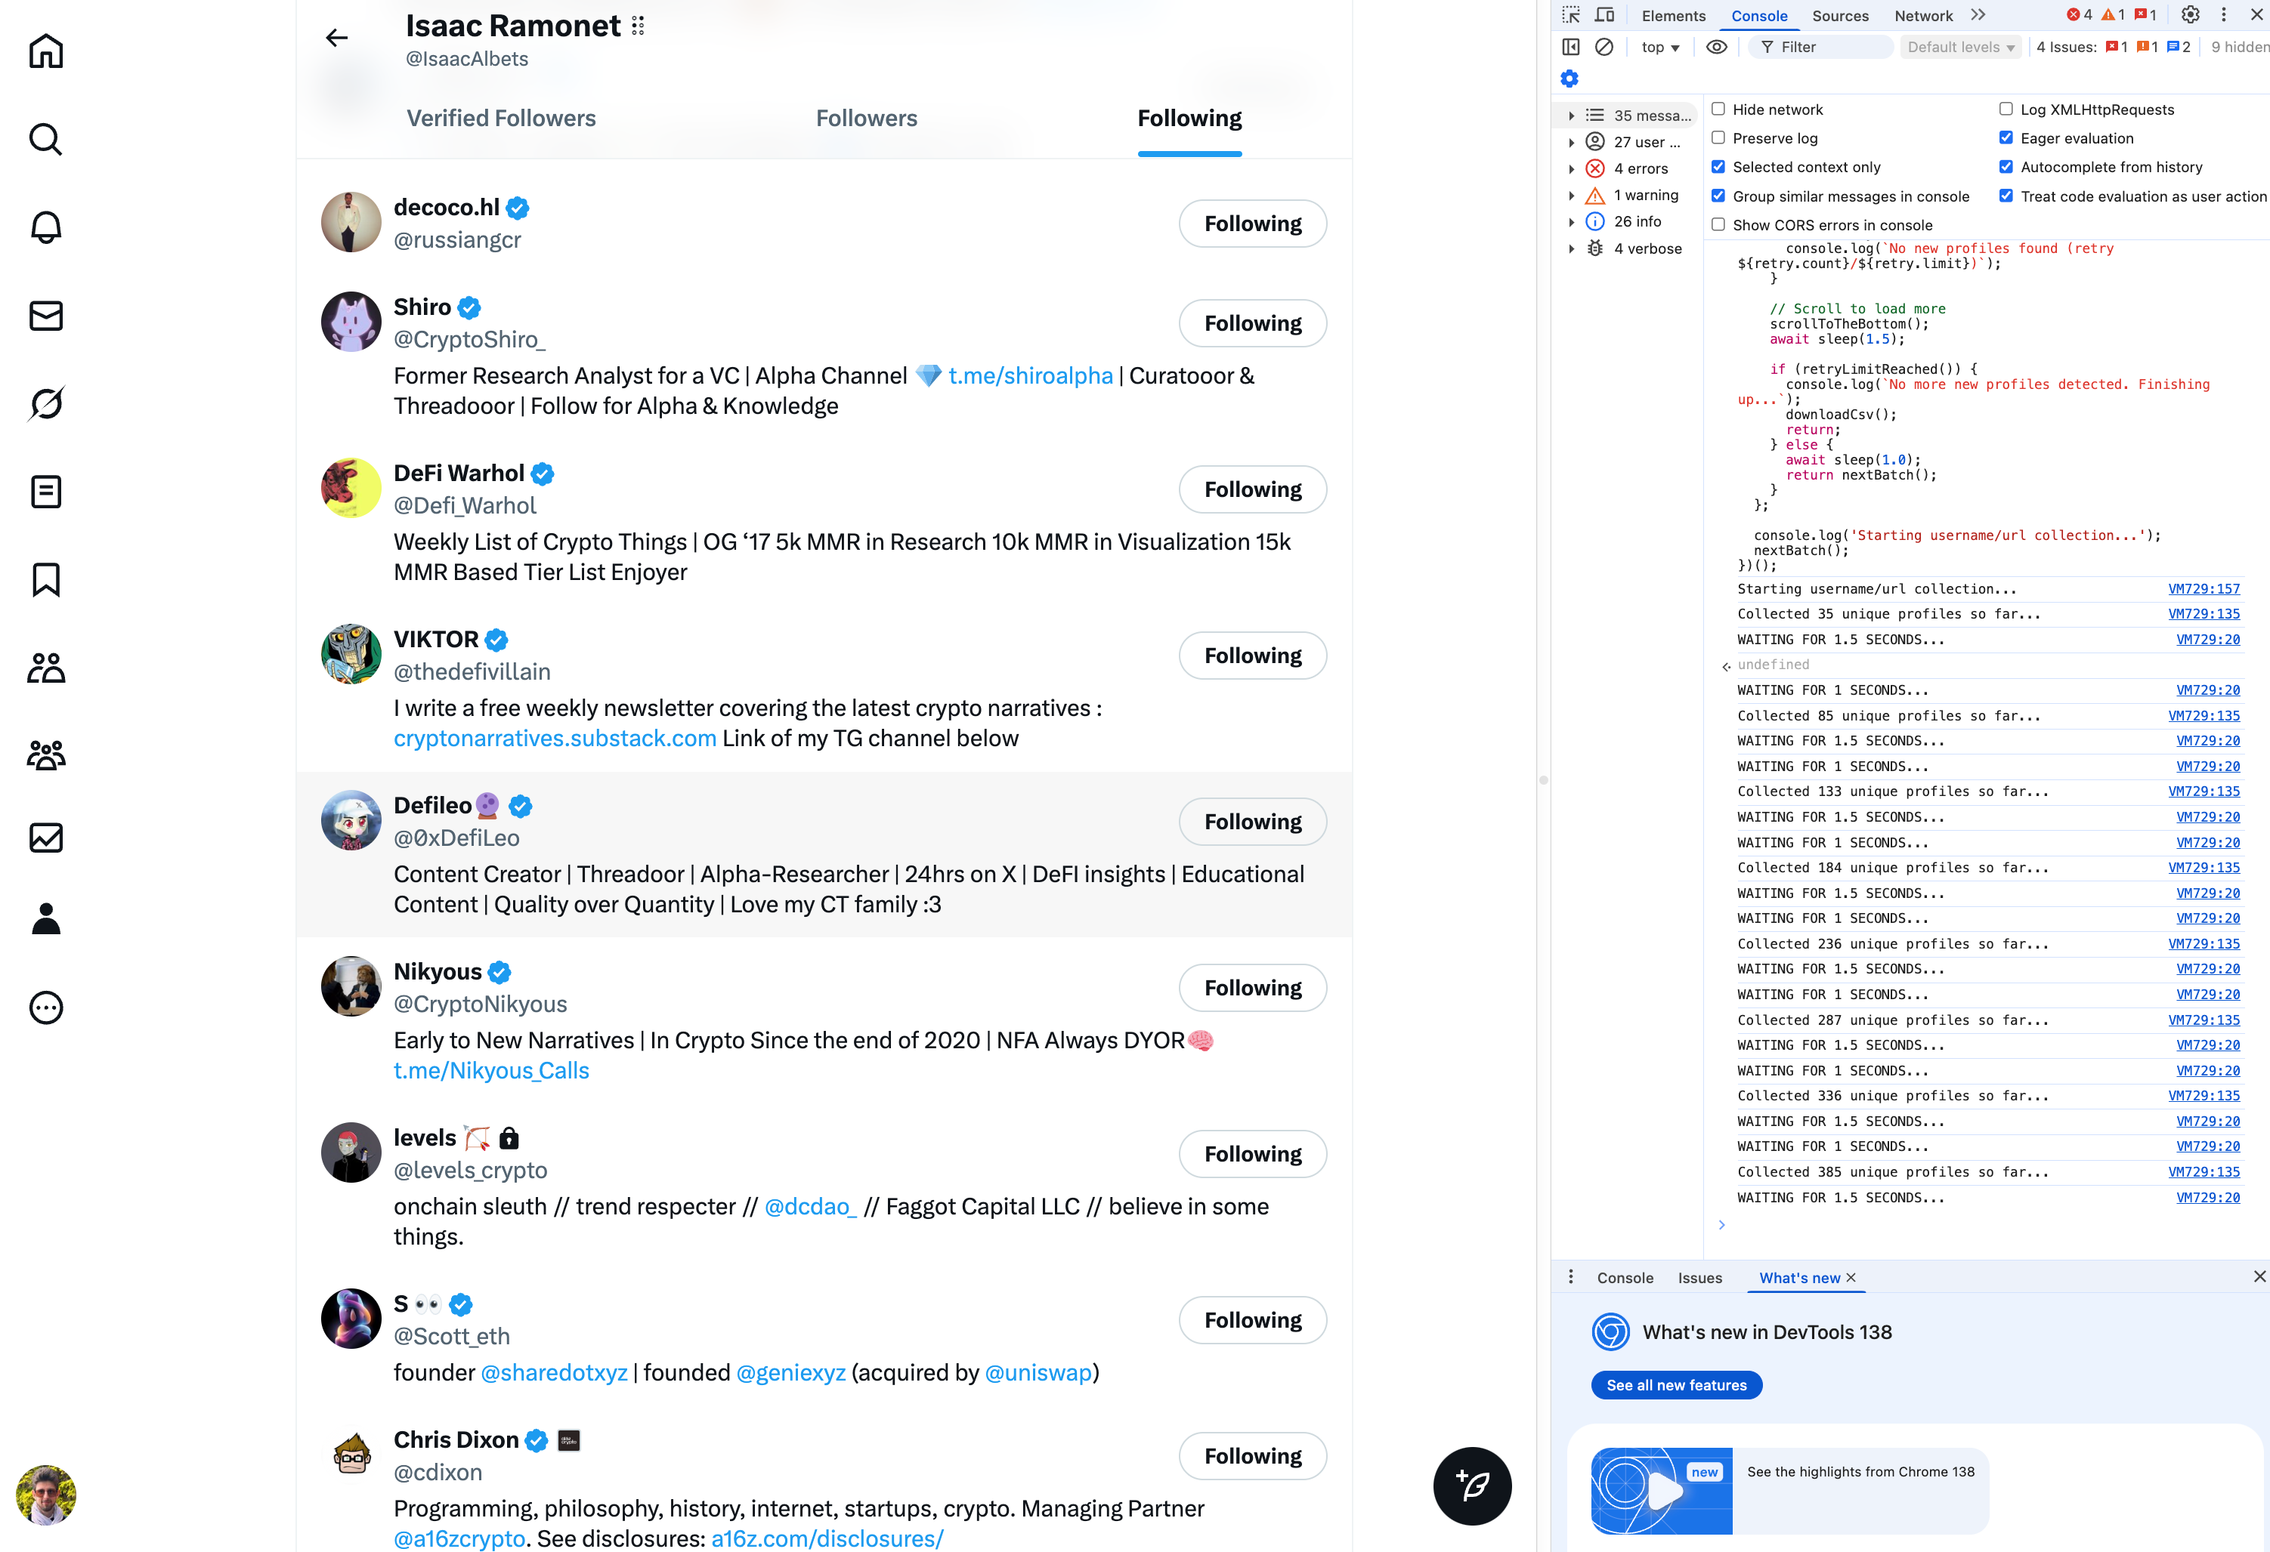Open the Notifications bell icon
2270x1552 pixels.
(x=46, y=227)
